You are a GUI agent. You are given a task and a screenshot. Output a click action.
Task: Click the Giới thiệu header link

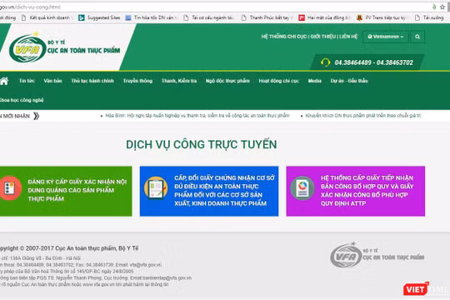[323, 37]
